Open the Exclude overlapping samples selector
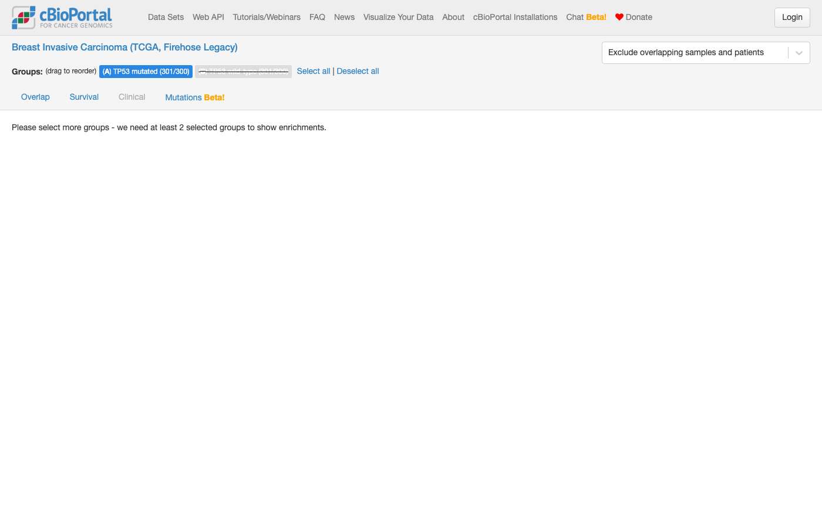Image resolution: width=822 pixels, height=528 pixels. 706,53
